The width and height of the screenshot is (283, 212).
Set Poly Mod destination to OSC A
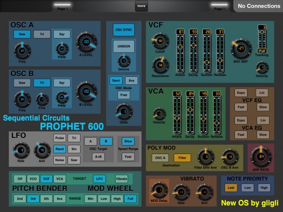click(160, 158)
